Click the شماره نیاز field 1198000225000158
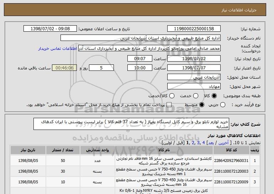 194,29
